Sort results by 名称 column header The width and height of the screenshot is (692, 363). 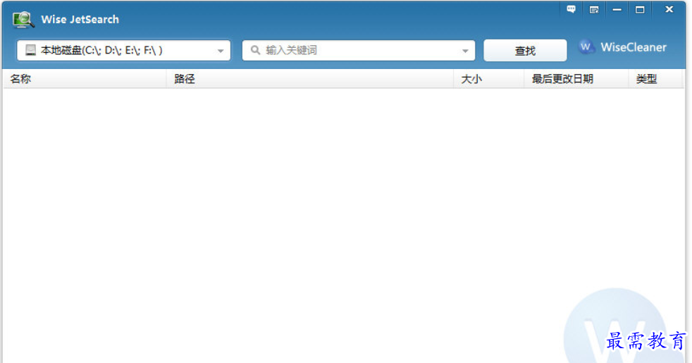pos(85,79)
